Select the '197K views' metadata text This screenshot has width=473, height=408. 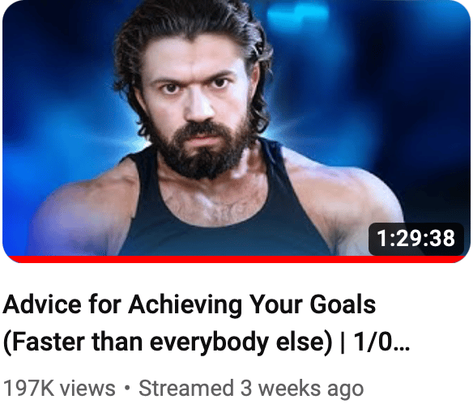click(x=59, y=389)
